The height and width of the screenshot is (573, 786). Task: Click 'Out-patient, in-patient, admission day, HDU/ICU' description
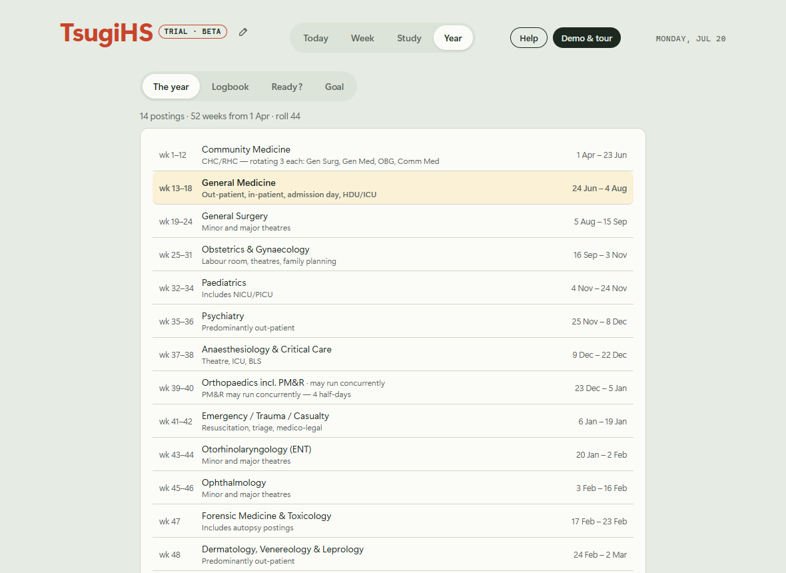tap(289, 195)
